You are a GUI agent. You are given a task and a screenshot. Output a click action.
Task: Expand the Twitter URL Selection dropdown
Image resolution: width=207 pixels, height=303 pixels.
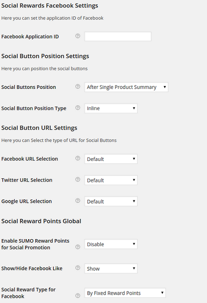(x=111, y=180)
